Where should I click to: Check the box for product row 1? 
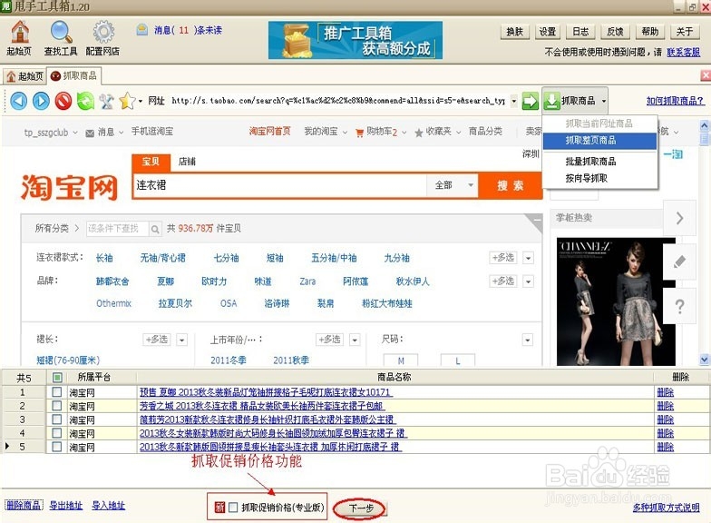56,392
